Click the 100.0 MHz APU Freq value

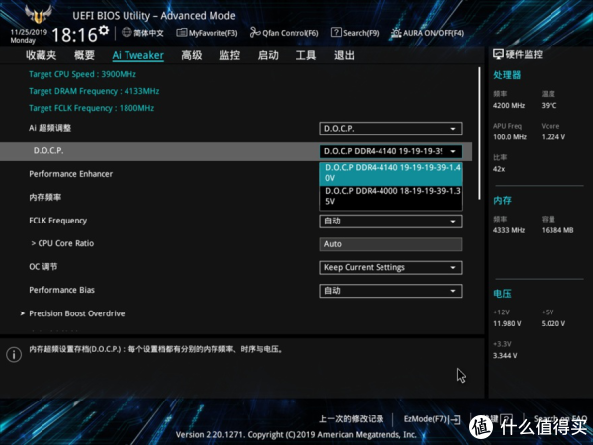pyautogui.click(x=510, y=137)
